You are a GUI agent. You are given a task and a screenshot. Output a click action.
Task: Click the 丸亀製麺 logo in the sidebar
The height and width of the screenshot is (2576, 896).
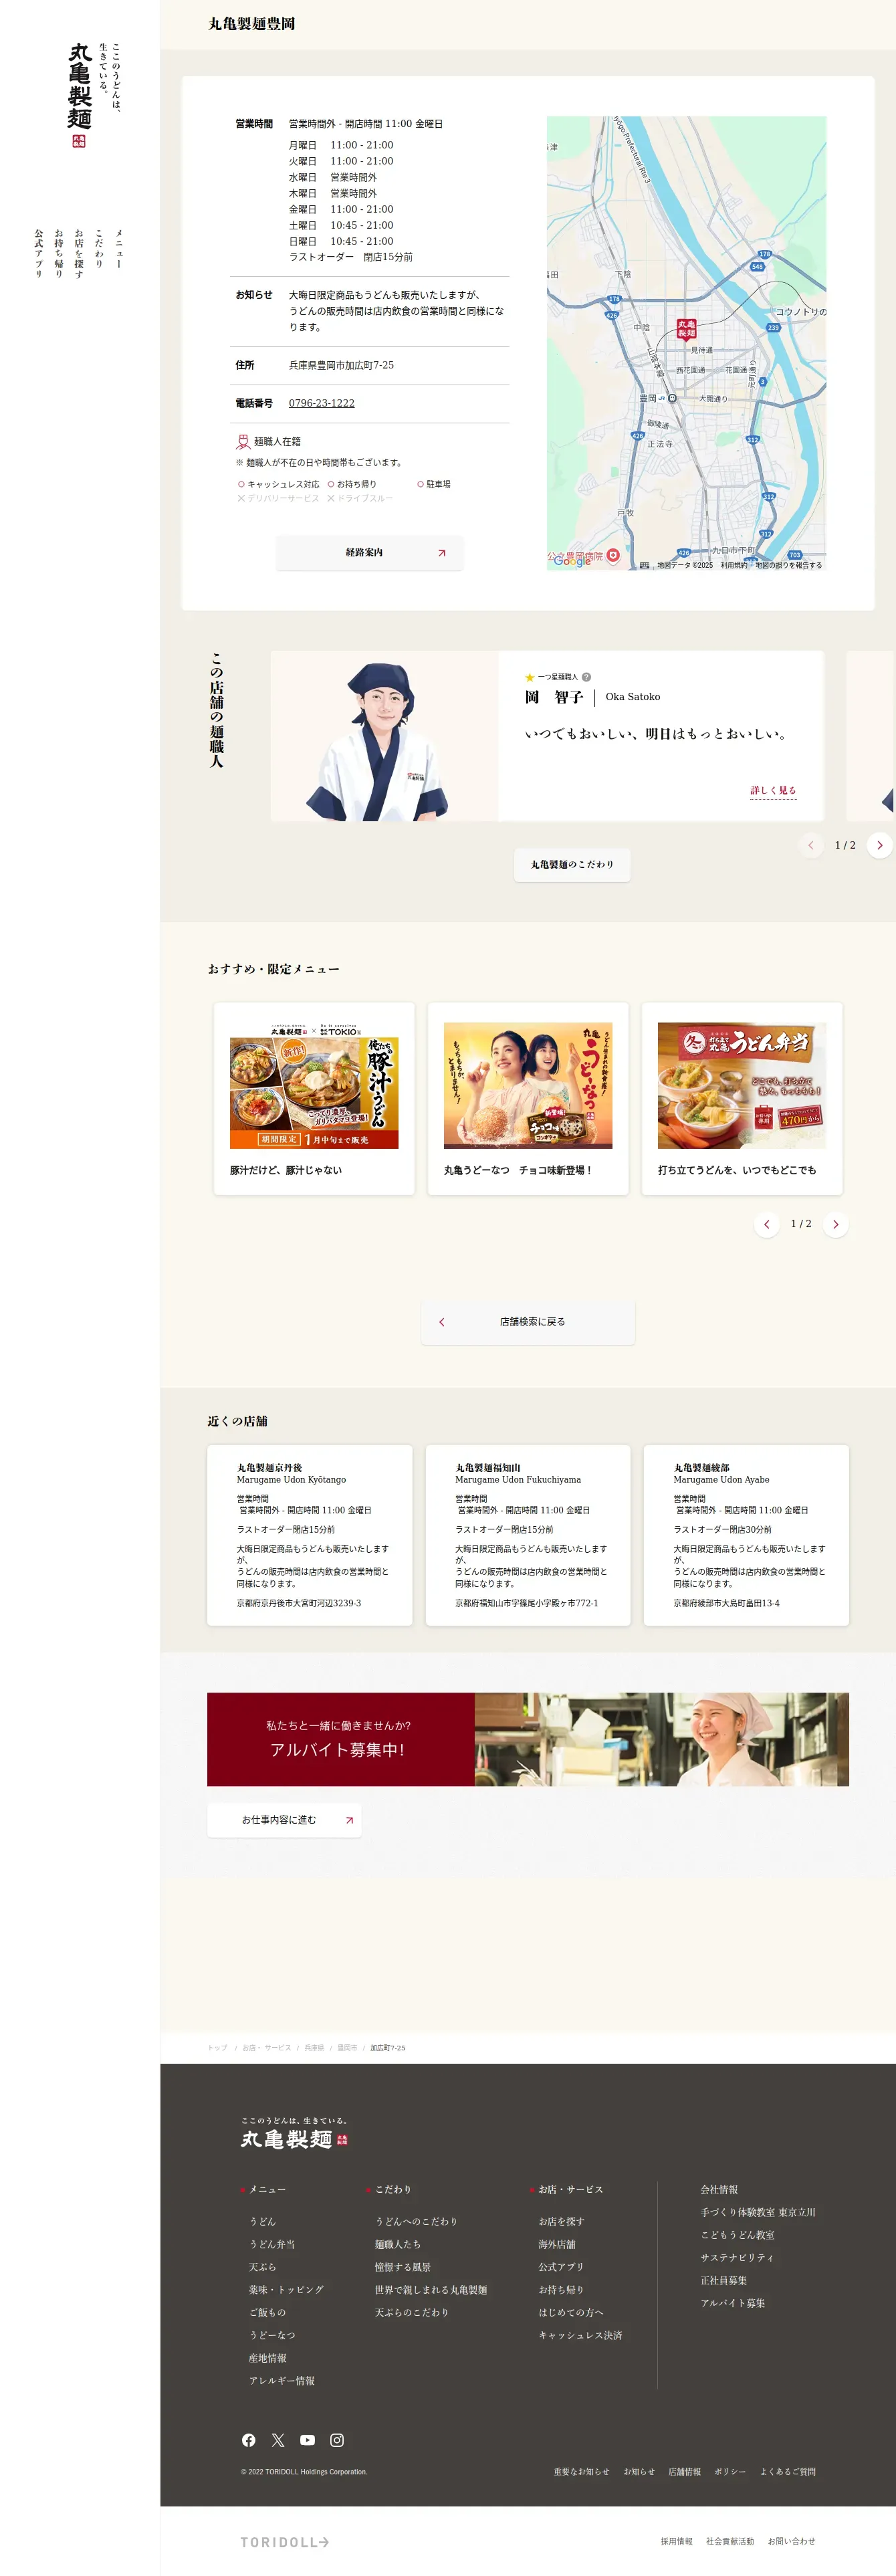80,94
